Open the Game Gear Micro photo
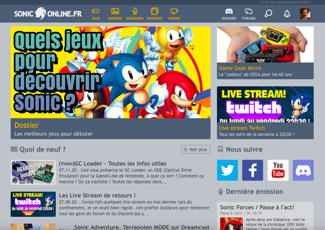 tap(265, 44)
